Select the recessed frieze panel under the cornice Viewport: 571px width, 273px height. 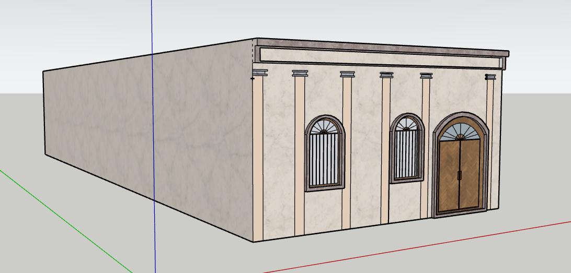point(382,58)
